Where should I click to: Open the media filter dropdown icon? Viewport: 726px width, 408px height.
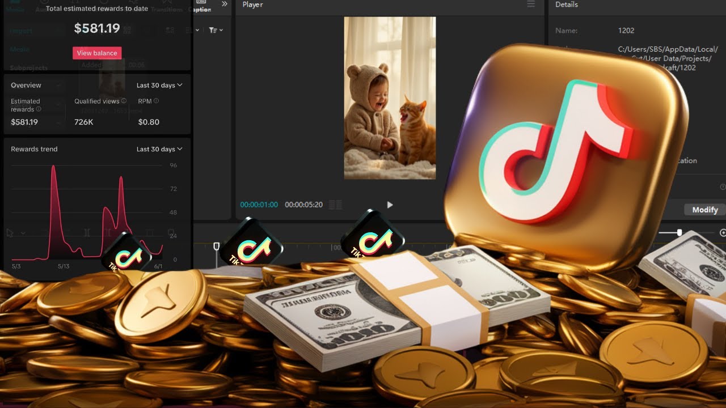point(216,30)
